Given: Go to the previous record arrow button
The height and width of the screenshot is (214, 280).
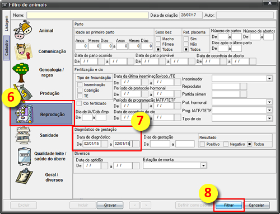Looking at the screenshot, I should tap(134, 205).
